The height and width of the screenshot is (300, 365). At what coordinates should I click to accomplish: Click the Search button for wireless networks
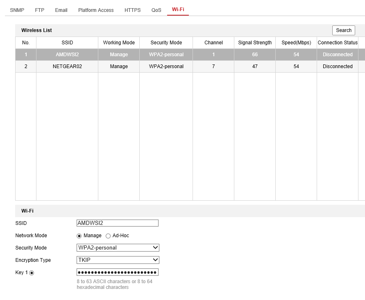pos(343,30)
